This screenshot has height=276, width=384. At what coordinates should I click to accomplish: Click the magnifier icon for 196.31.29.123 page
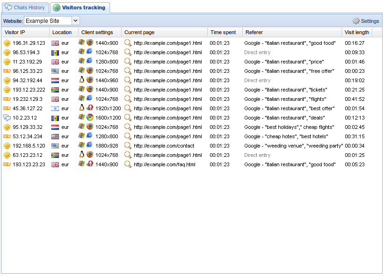click(x=128, y=43)
